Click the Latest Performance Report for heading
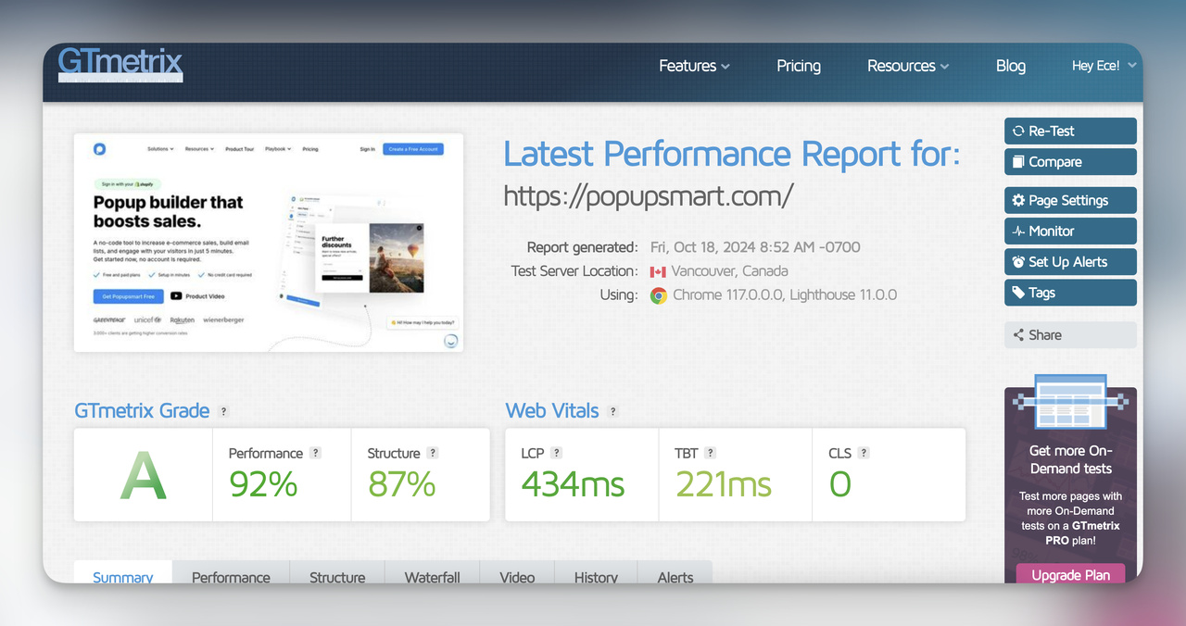This screenshot has width=1186, height=626. coord(732,154)
